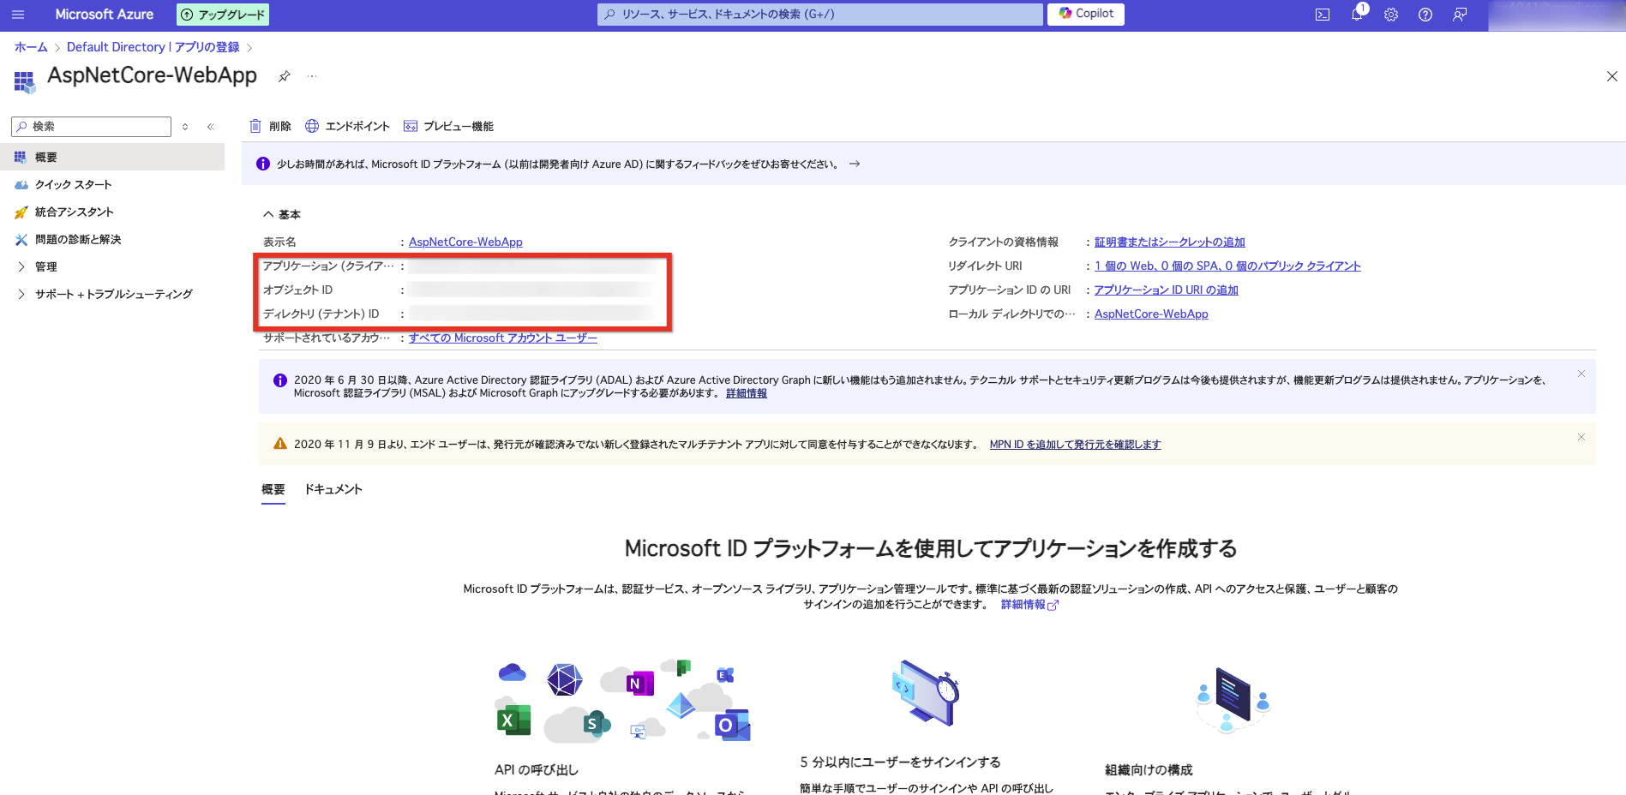Viewport: 1626px width, 795px height.
Task: Click the アプリケーション (クライア… label
Action: coord(328,266)
